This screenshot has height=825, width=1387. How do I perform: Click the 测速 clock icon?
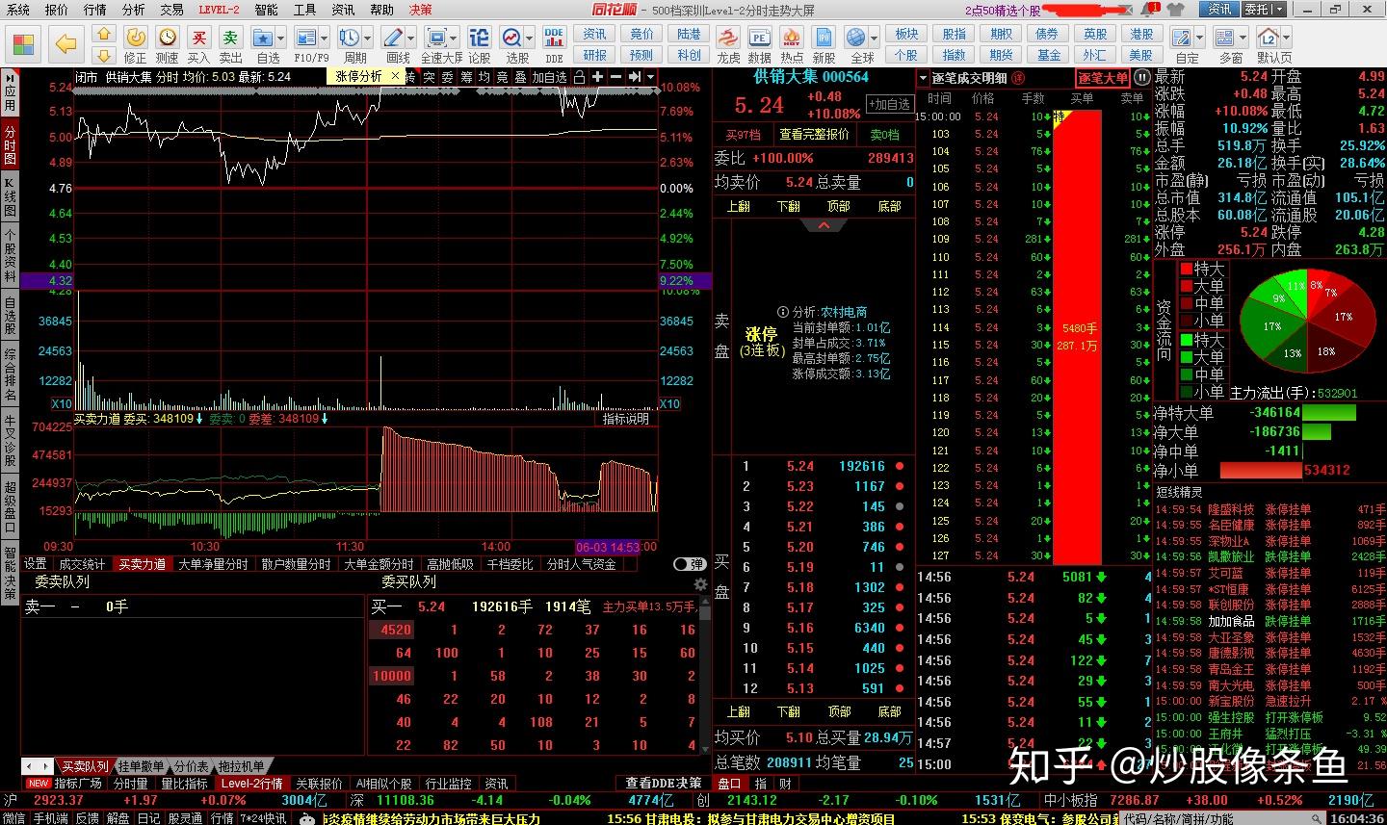point(168,38)
